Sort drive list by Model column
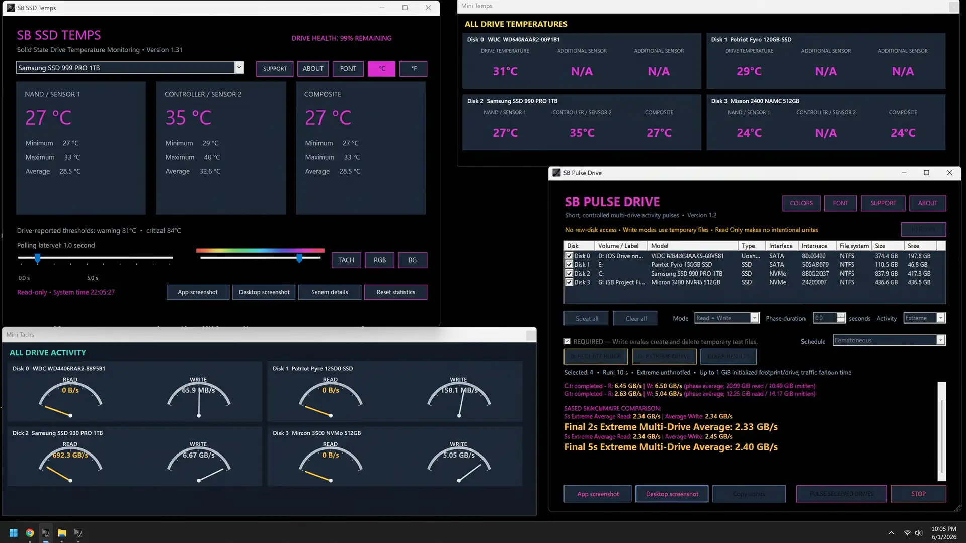Screen dimensions: 966x543 click(x=693, y=246)
